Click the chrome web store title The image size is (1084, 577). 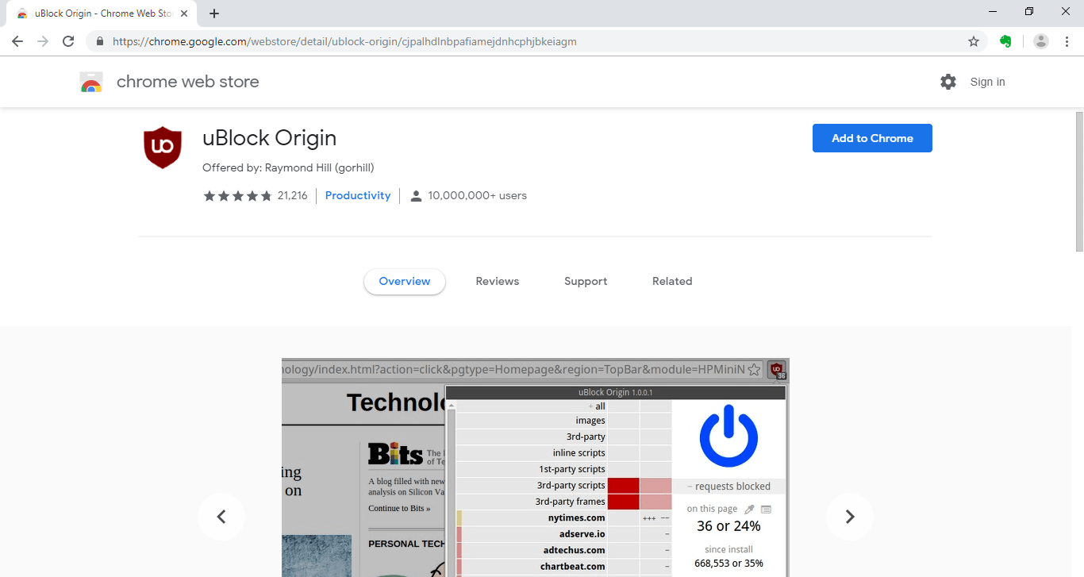pyautogui.click(x=188, y=82)
